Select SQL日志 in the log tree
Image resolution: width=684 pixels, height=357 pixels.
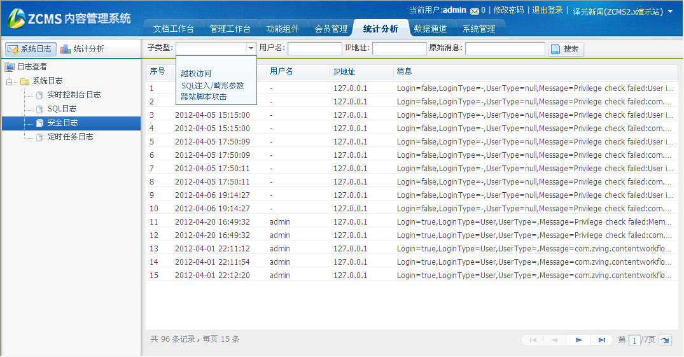coord(62,109)
